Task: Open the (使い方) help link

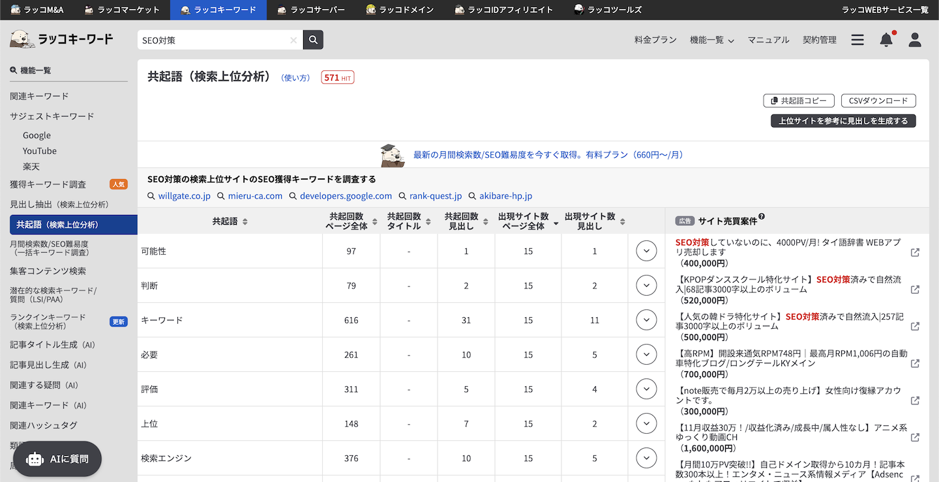Action: point(295,78)
